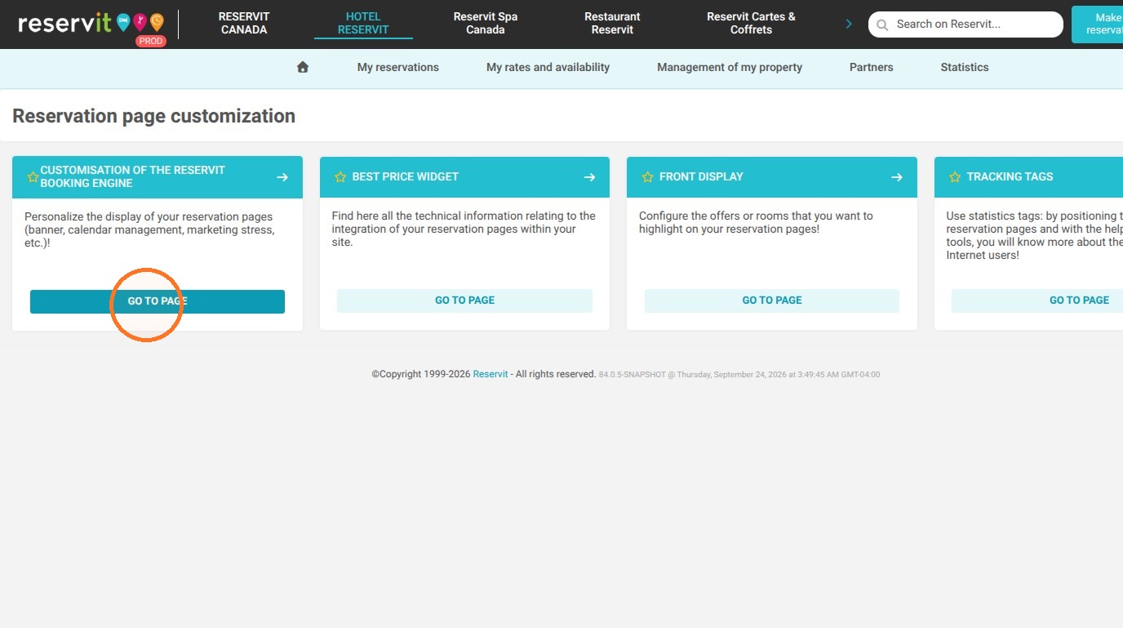Click the Reservit link in footer
1123x628 pixels.
pyautogui.click(x=490, y=374)
